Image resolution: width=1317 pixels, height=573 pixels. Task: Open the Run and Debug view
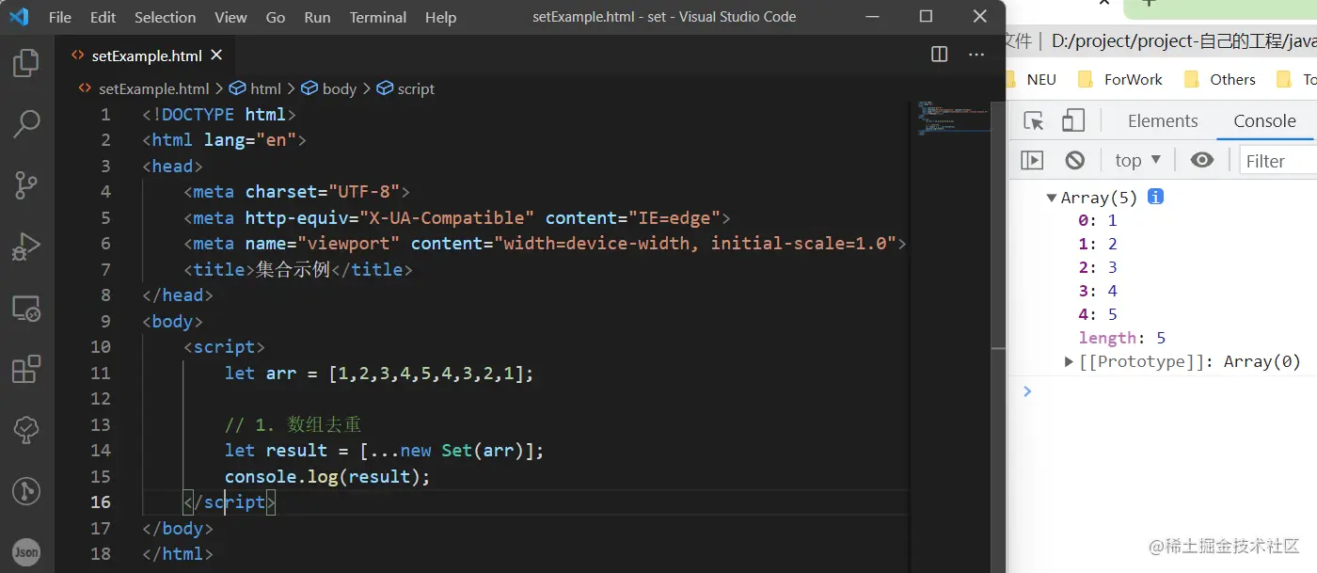pyautogui.click(x=25, y=247)
